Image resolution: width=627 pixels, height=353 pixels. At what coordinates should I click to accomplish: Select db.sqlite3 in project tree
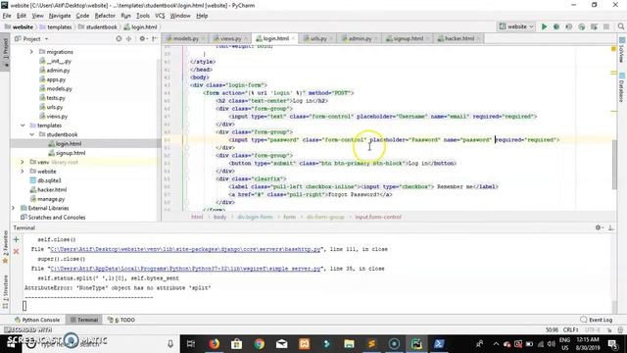[x=49, y=180]
